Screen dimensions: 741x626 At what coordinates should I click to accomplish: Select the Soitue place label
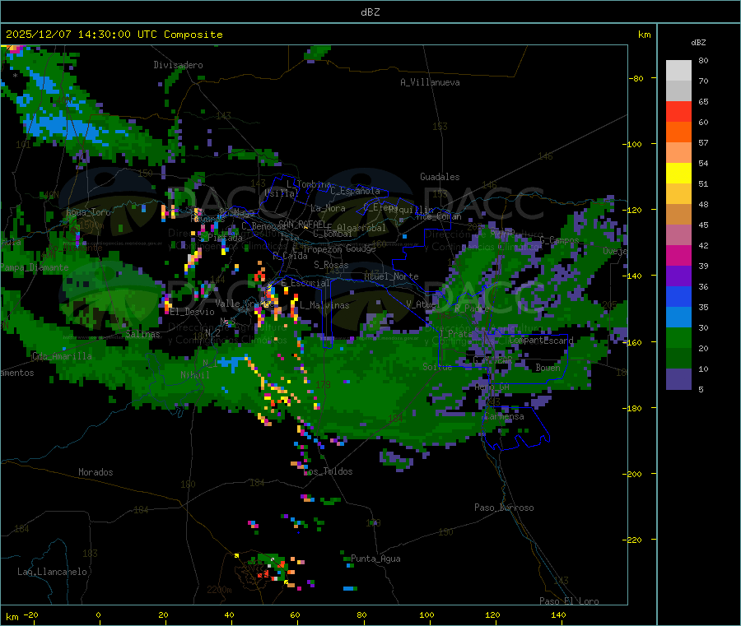[x=437, y=367]
